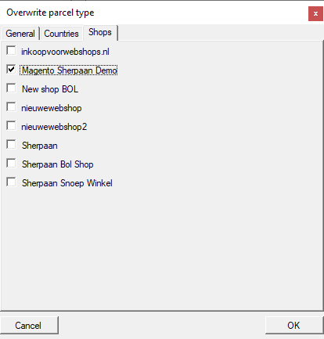
Task: Check the Sherpaan Snoep Winkel box
Action: coord(11,182)
